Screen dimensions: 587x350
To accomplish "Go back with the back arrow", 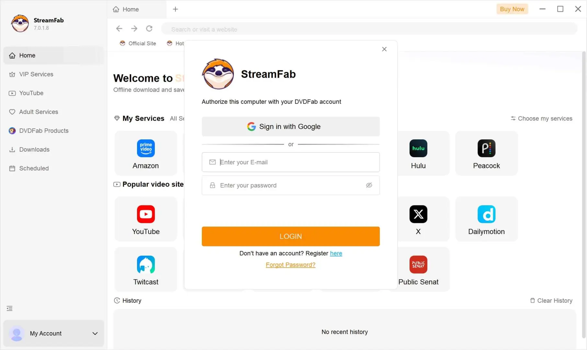I will [x=119, y=29].
